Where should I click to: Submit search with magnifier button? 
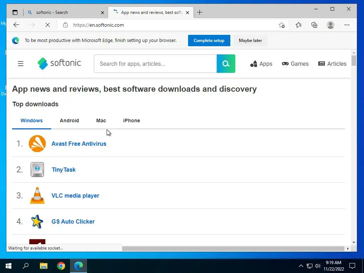coord(226,64)
